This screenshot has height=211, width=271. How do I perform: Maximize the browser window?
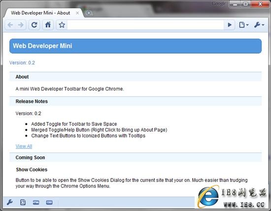(x=245, y=4)
